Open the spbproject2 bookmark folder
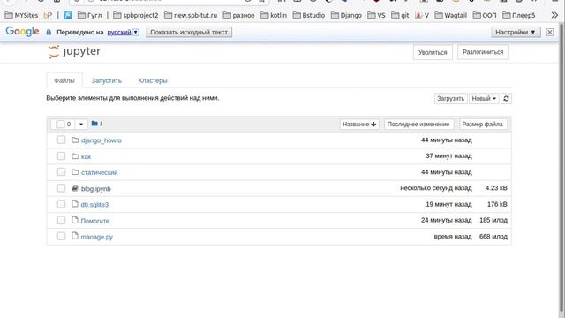565x318 pixels. coord(135,15)
